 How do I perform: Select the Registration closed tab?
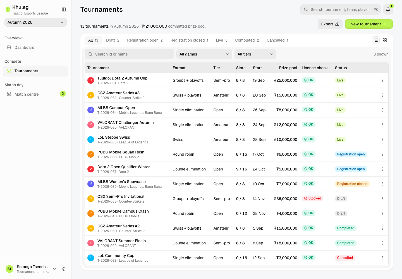point(189,40)
